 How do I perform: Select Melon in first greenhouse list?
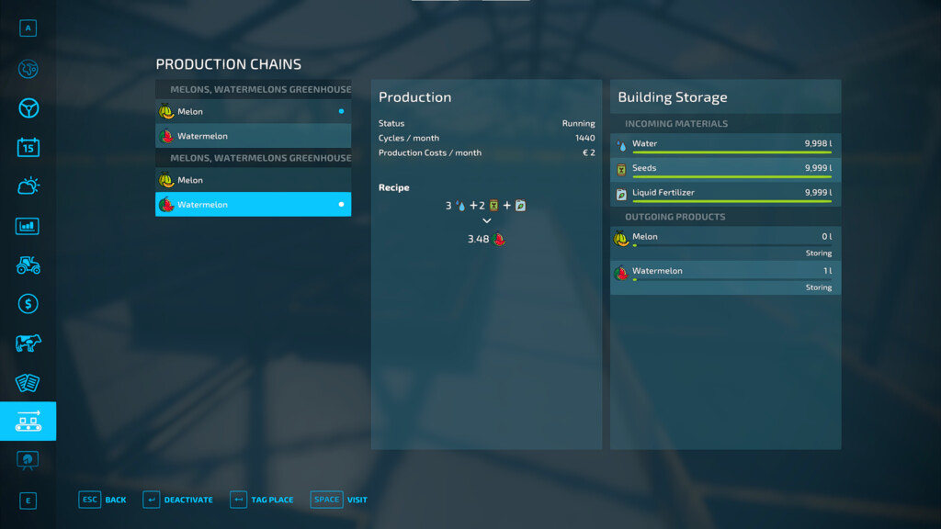coord(254,111)
